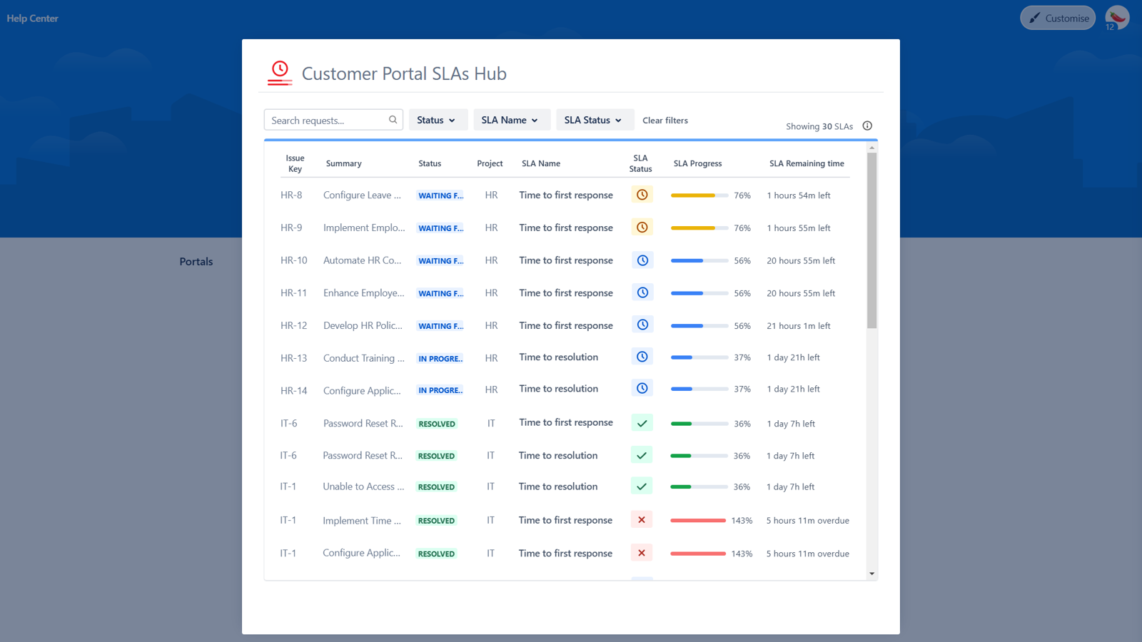Click the Customise button
1142x642 pixels.
point(1058,18)
